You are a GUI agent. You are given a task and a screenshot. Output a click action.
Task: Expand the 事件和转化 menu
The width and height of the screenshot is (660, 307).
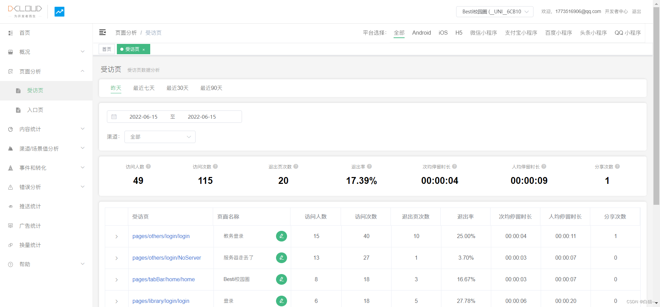(x=82, y=168)
